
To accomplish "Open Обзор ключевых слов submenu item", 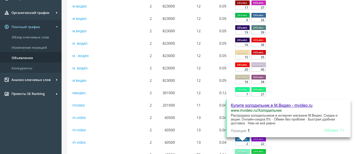I will tap(30, 37).
